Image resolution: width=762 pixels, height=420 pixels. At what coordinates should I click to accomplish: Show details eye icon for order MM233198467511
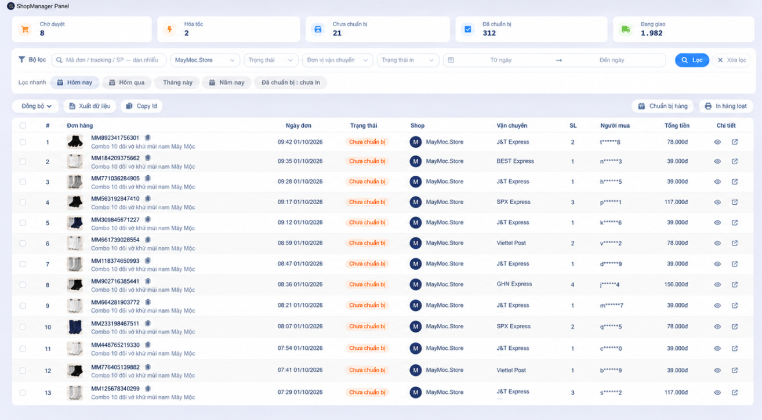point(717,327)
